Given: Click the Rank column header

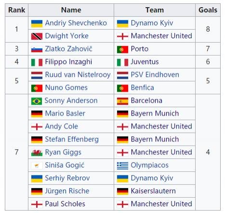Looking at the screenshot, I should pyautogui.click(x=16, y=10).
